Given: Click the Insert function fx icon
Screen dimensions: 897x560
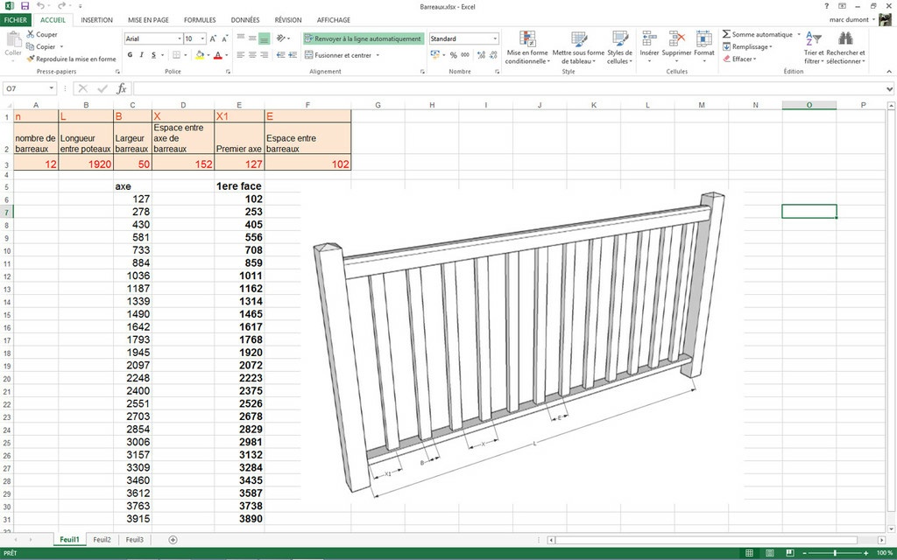Looking at the screenshot, I should click(x=122, y=88).
